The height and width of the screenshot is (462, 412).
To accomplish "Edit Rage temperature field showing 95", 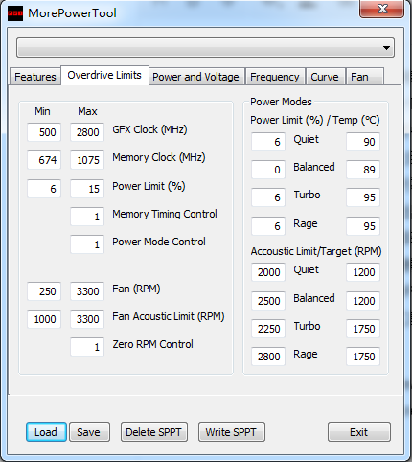I will tap(363, 226).
